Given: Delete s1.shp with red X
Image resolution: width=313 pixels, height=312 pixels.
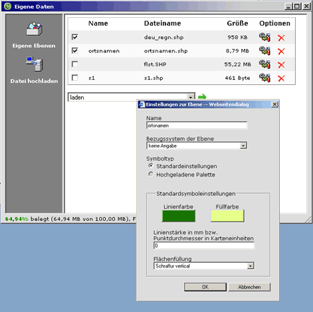Looking at the screenshot, I should tap(281, 78).
